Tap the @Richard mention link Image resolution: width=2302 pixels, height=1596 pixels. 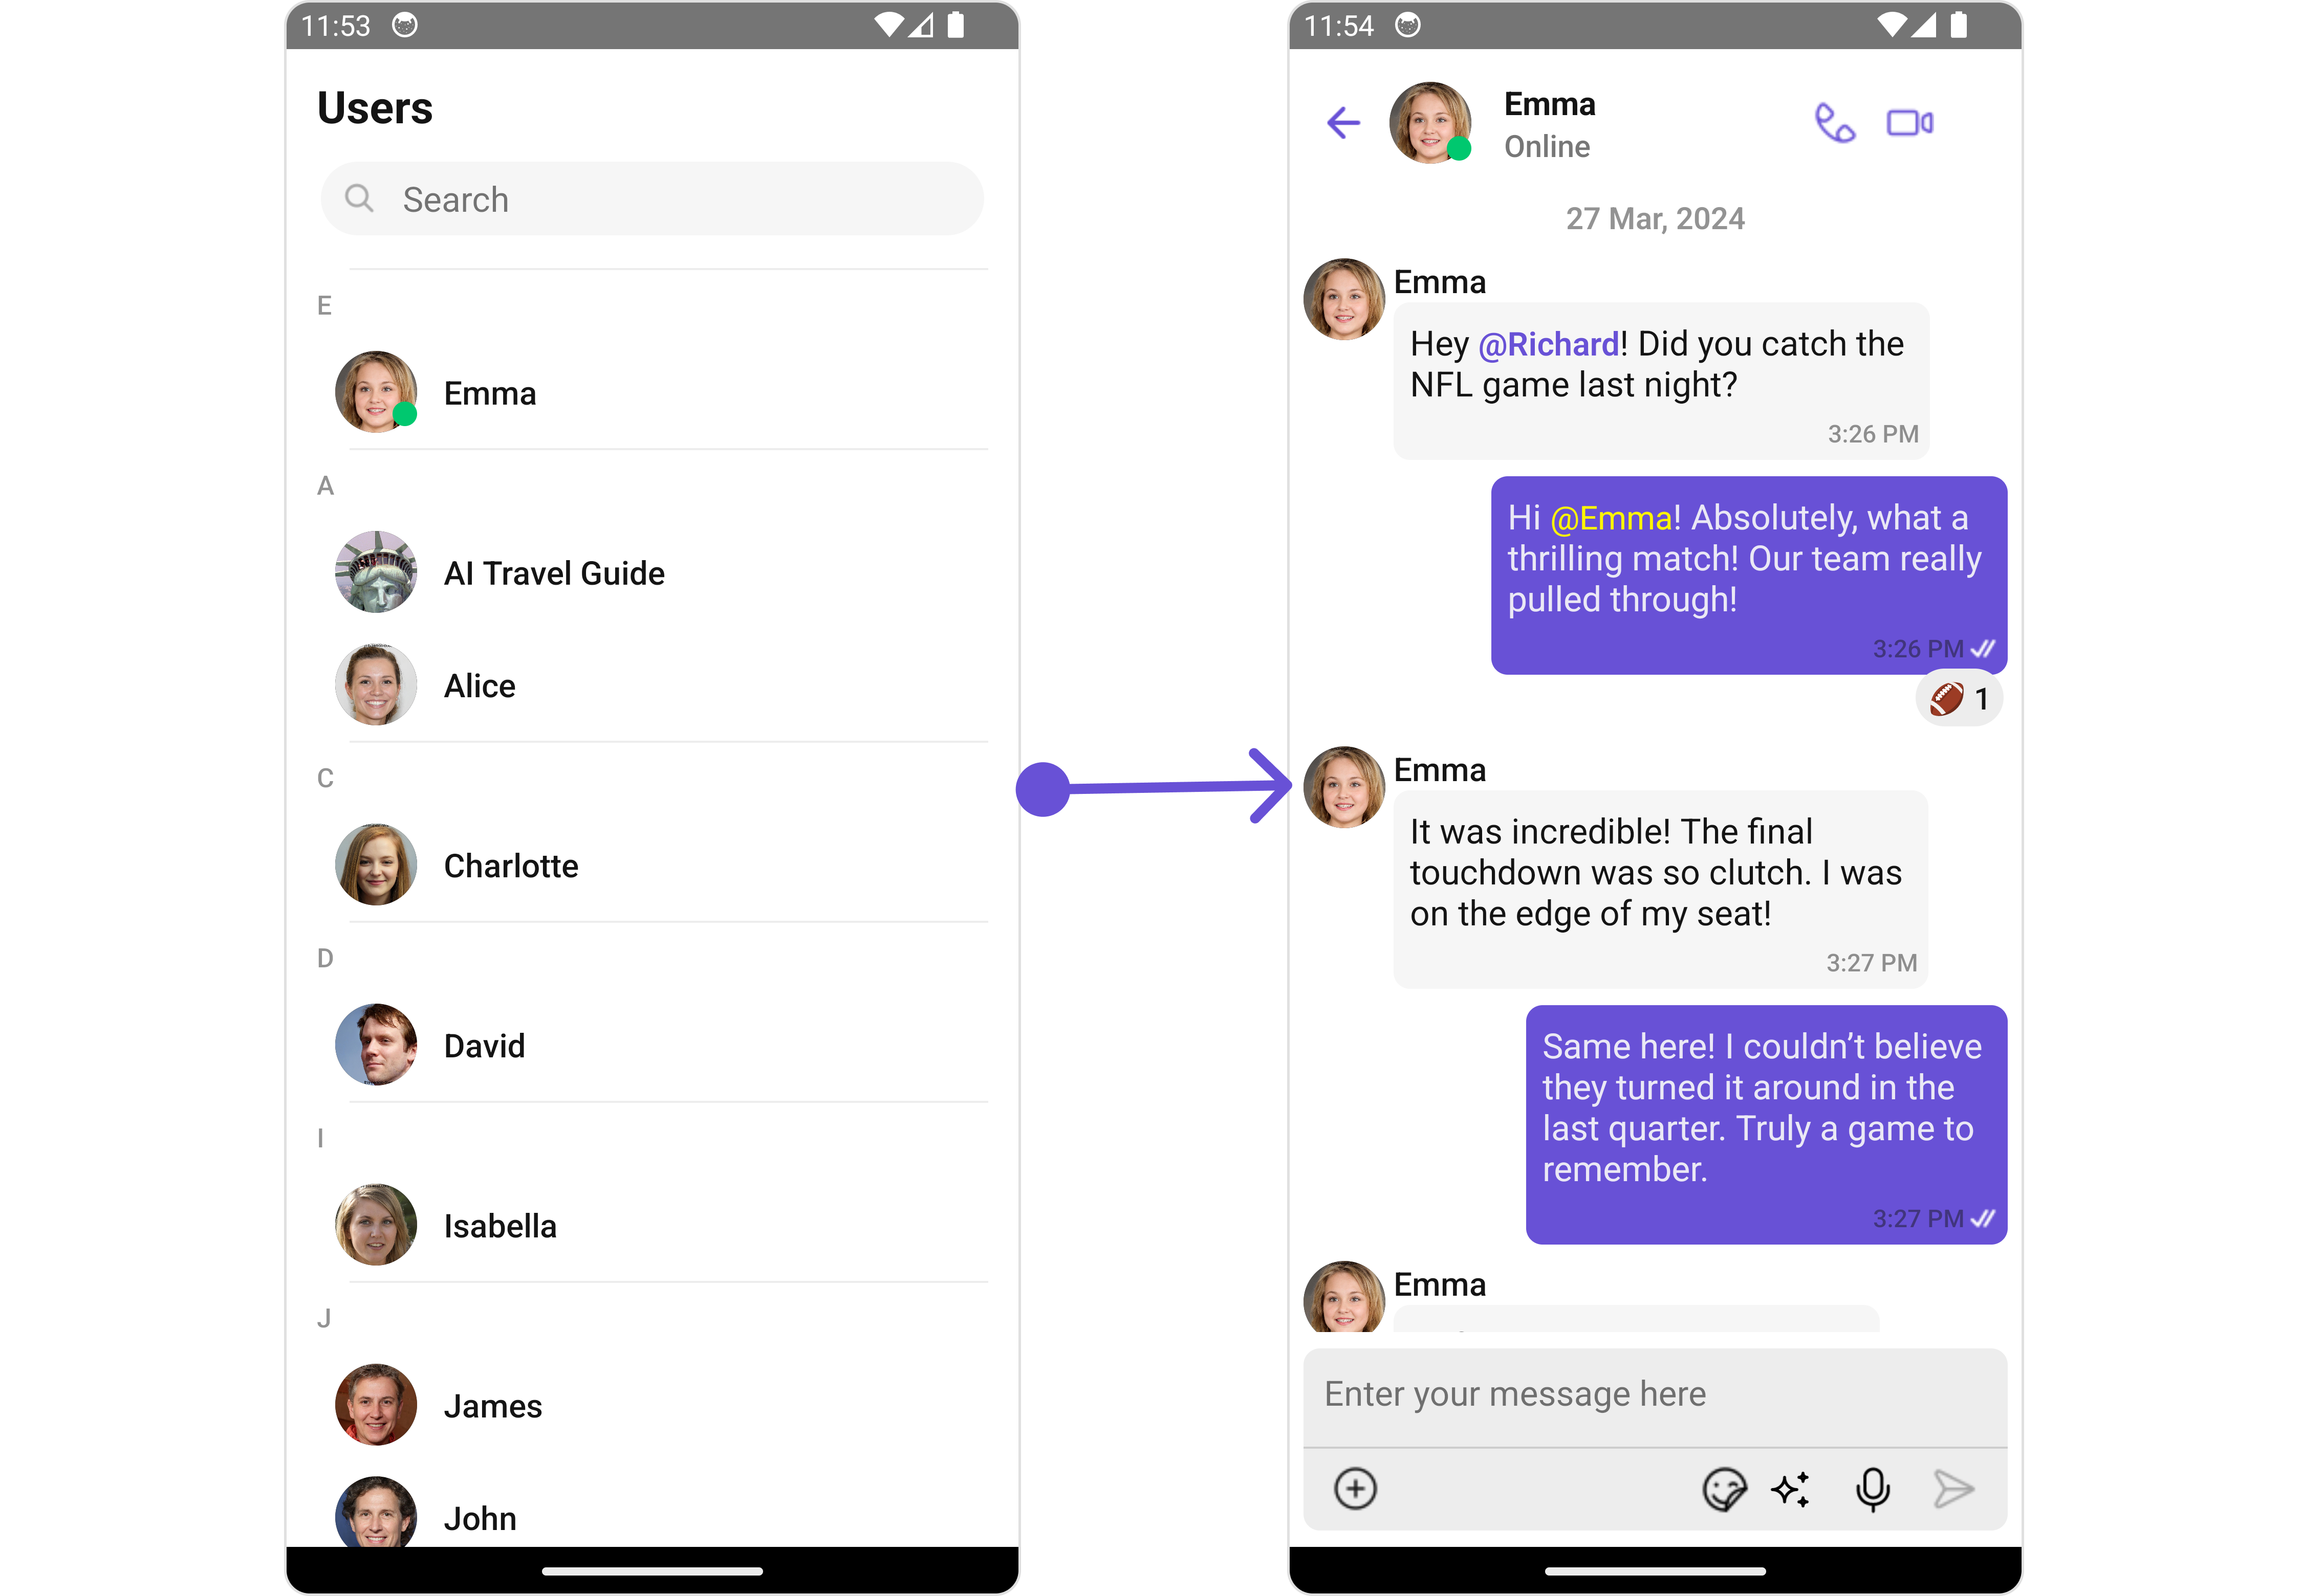[x=1548, y=344]
